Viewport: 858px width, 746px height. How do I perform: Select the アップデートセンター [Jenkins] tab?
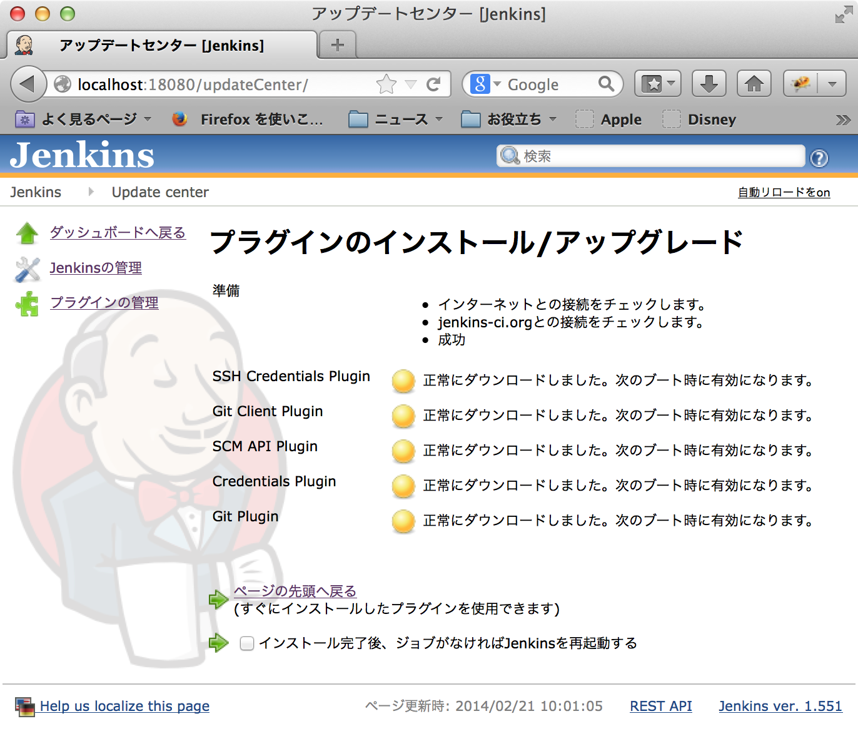click(x=162, y=45)
